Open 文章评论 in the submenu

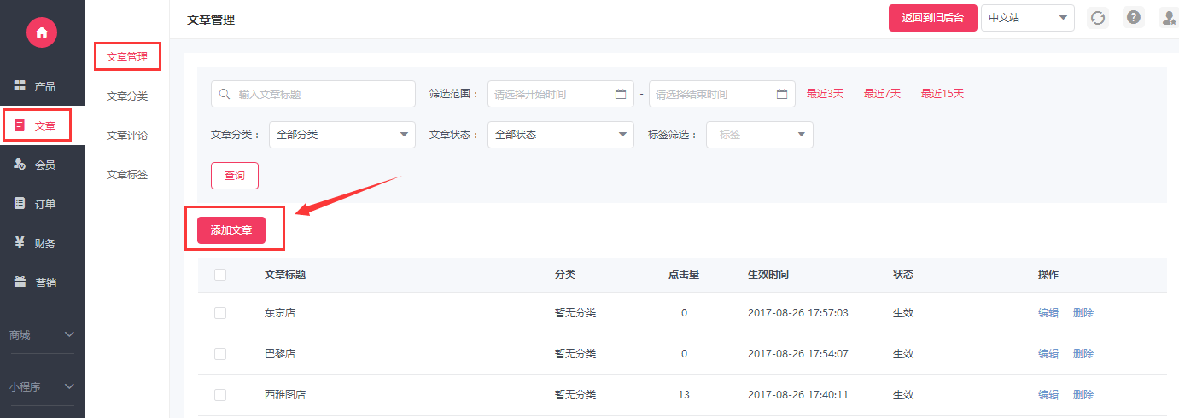click(127, 136)
